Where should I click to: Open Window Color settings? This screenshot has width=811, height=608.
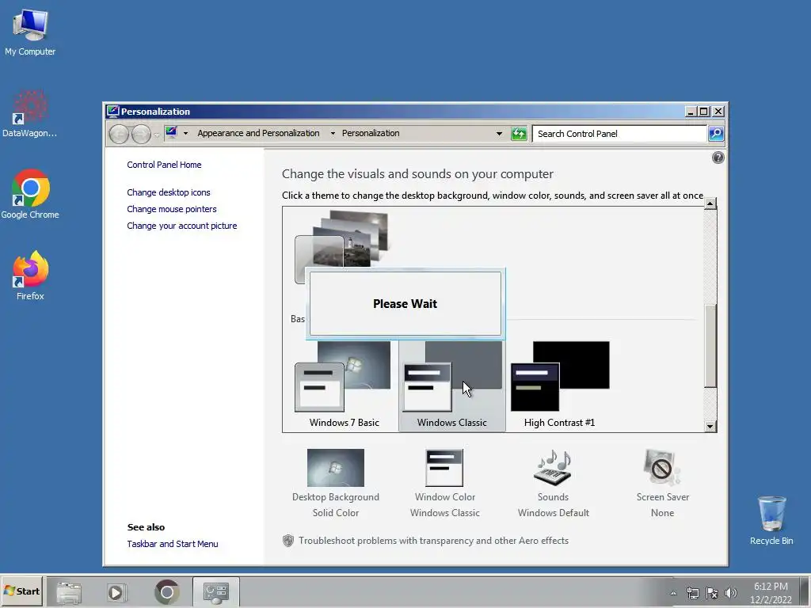tap(445, 484)
